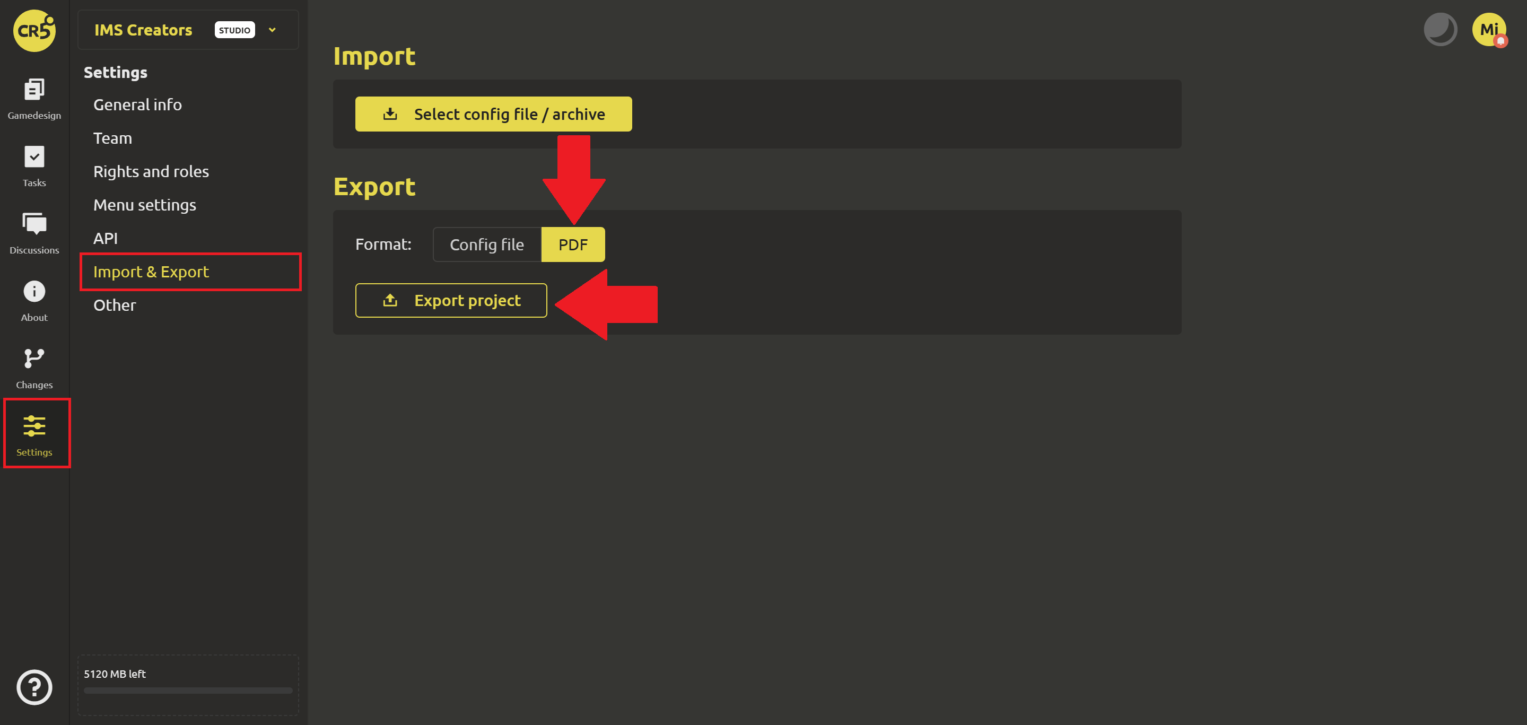Screen dimensions: 1527x725
Task: Click the Export project button
Action: point(450,301)
